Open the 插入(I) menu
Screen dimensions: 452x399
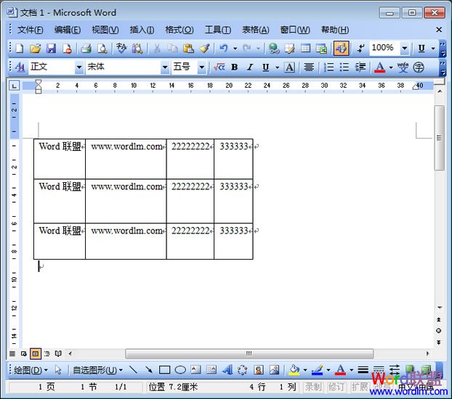(142, 30)
